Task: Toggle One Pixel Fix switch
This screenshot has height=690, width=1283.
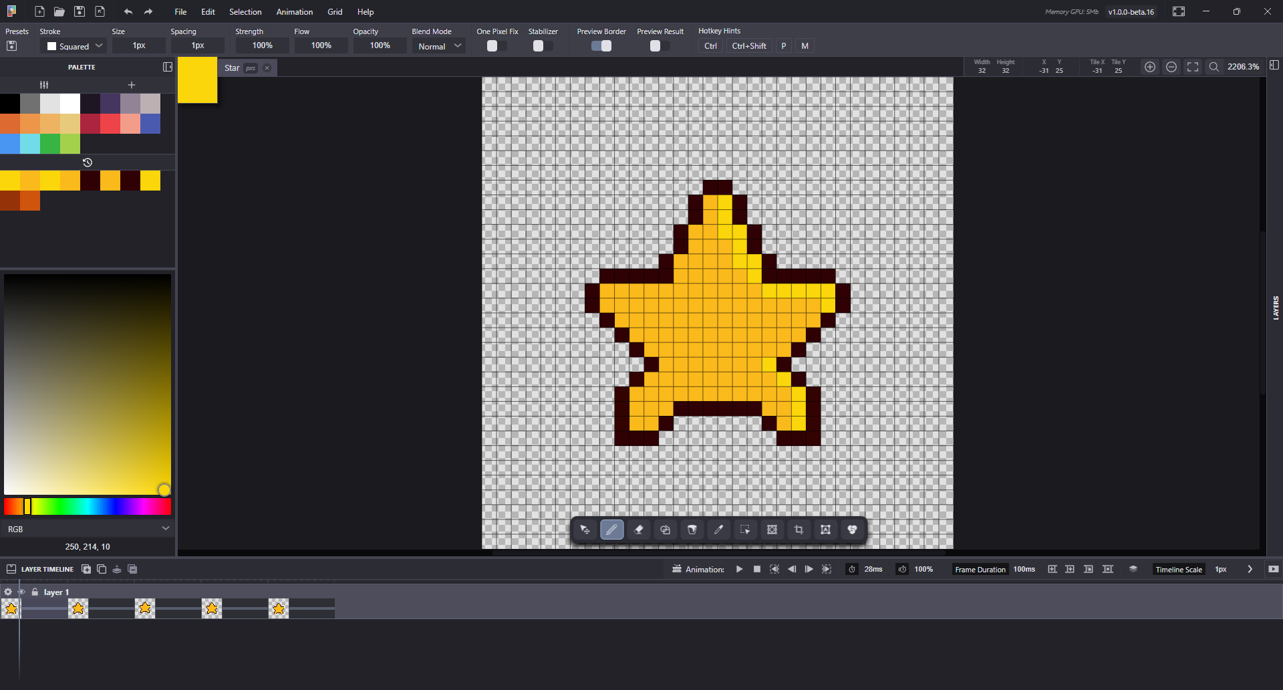Action: (x=496, y=45)
